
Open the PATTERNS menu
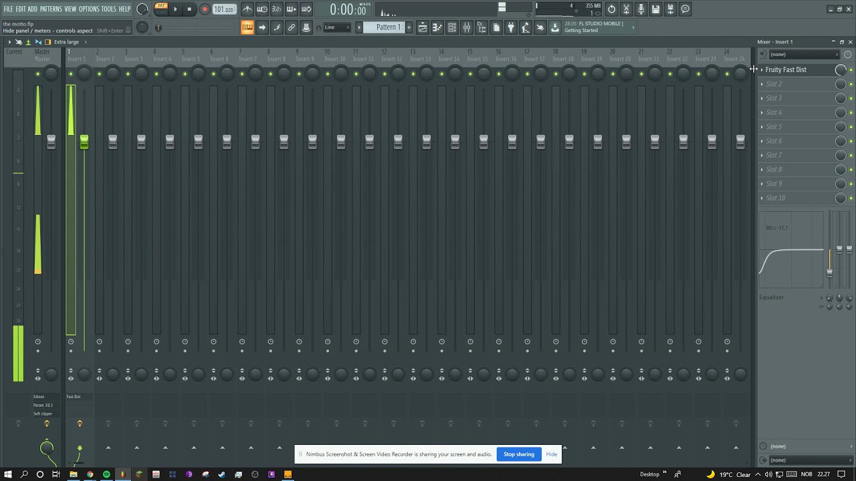[51, 9]
